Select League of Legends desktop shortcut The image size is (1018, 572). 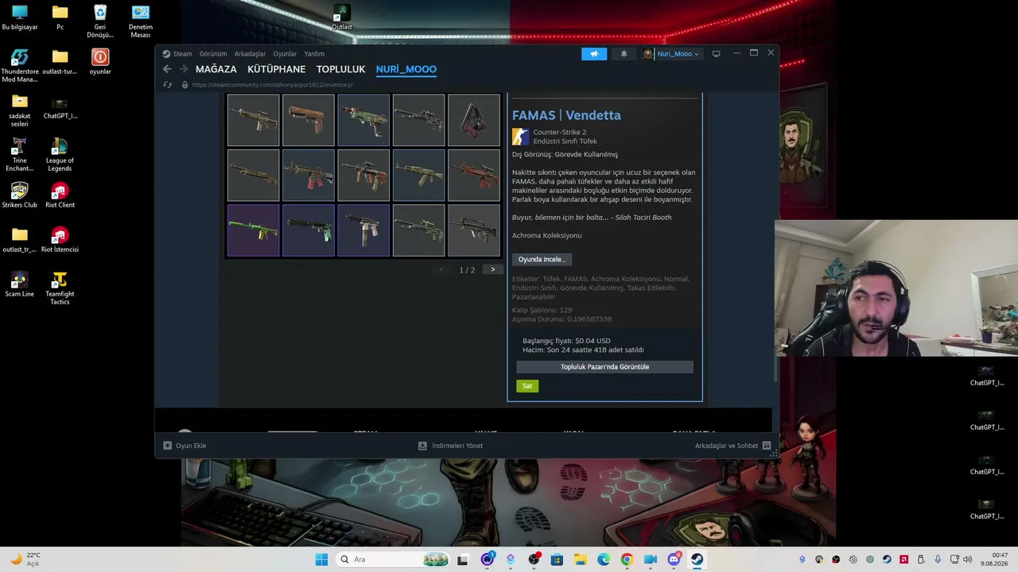click(60, 155)
